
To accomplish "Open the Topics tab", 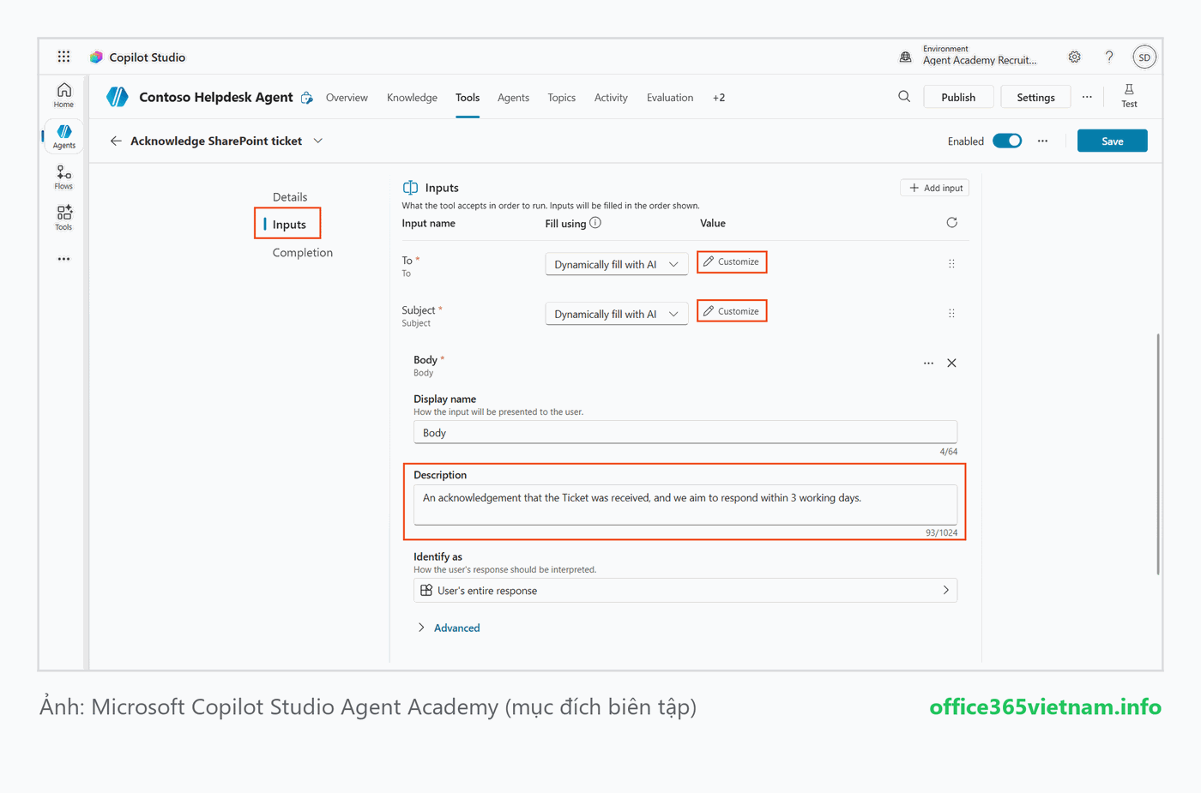I will (x=562, y=98).
